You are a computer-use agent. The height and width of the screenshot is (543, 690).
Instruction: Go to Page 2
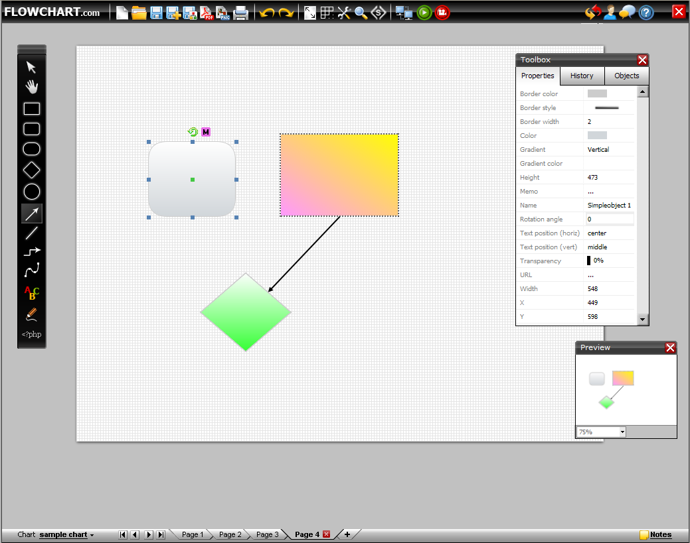click(230, 534)
